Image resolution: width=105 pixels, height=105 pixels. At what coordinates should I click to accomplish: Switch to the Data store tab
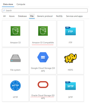(8, 4)
